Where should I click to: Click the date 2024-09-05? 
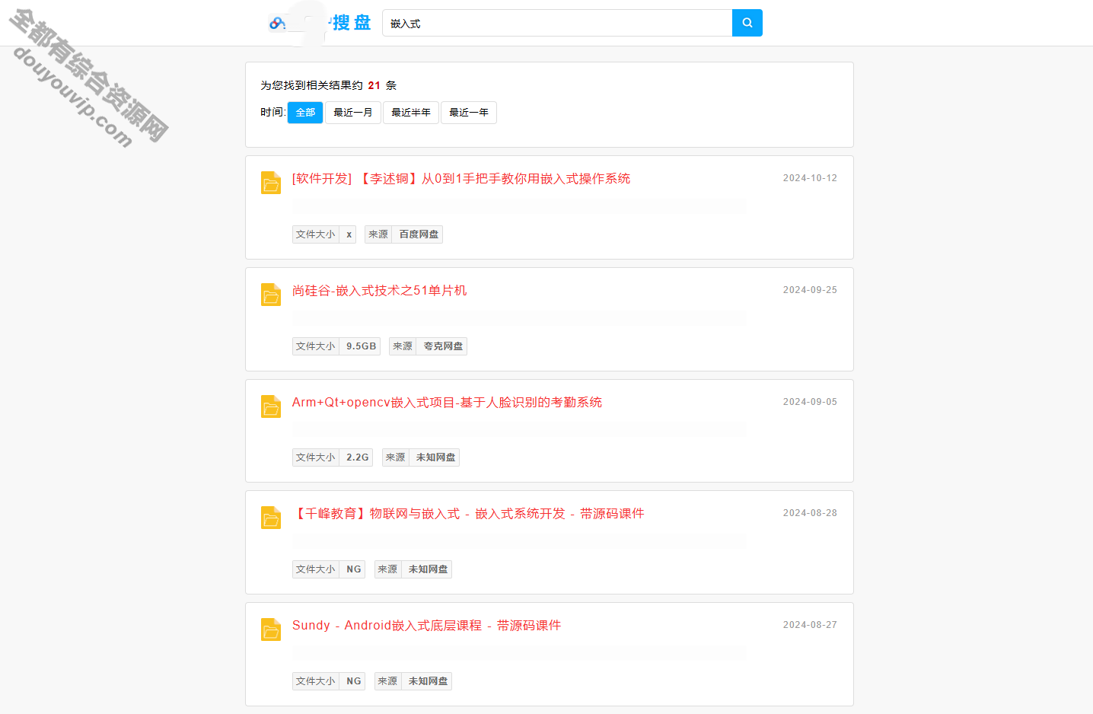point(810,402)
